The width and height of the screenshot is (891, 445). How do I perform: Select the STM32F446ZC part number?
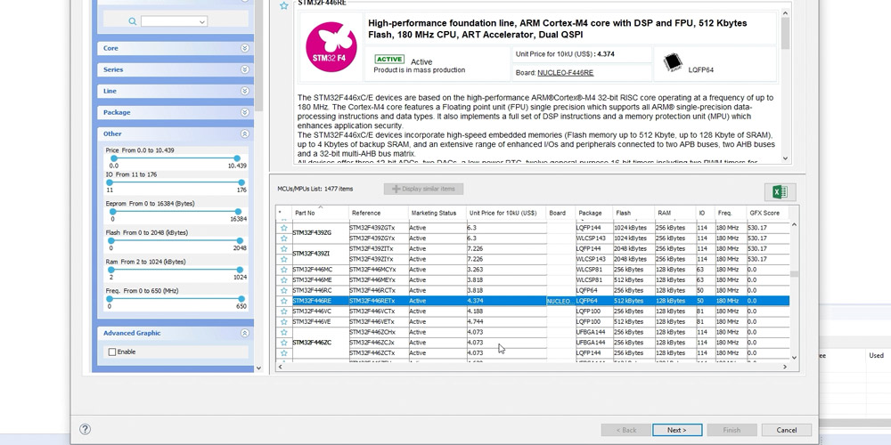point(311,343)
